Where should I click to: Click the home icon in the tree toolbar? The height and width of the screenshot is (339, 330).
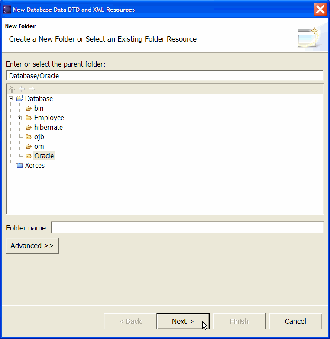click(x=12, y=89)
